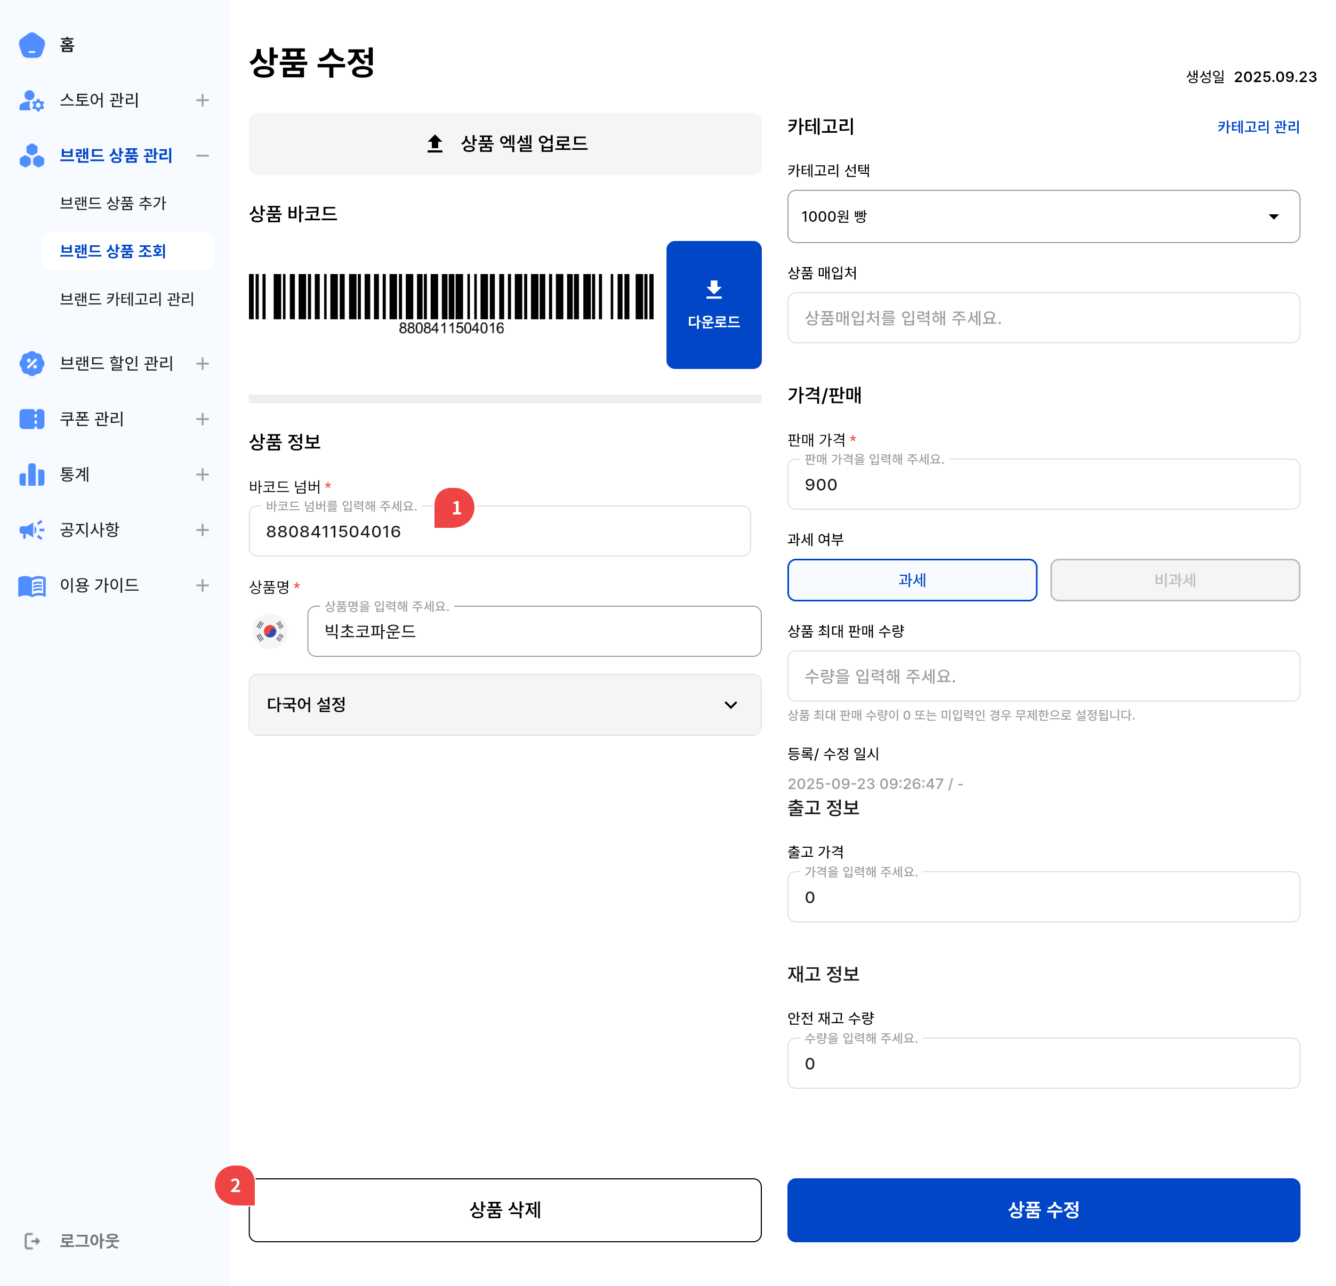Click the store management people-gear icon
This screenshot has height=1286, width=1336.
click(x=31, y=100)
